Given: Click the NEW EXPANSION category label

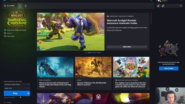Looking at the screenshot, I should [45, 80].
